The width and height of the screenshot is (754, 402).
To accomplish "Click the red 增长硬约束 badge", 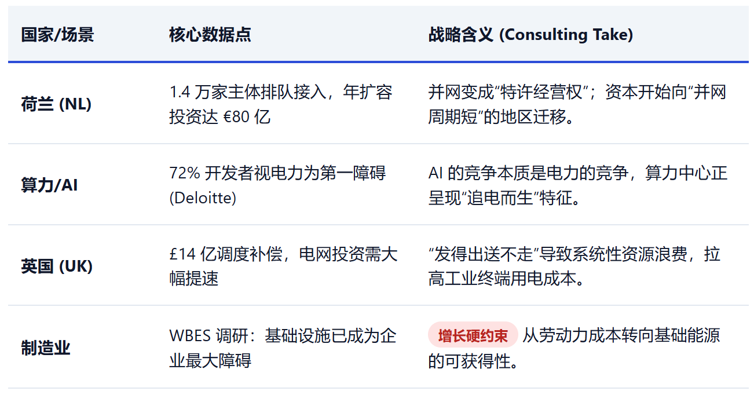I will (x=473, y=335).
